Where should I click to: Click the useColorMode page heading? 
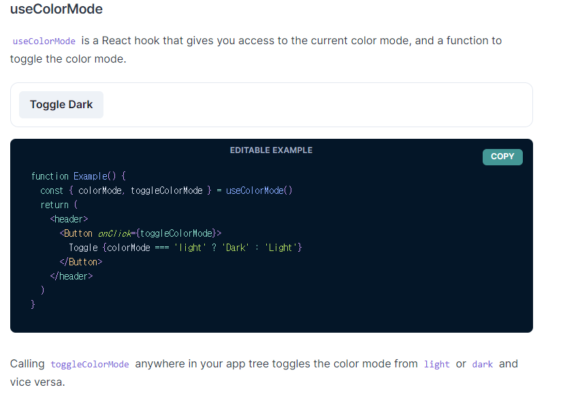(x=57, y=9)
